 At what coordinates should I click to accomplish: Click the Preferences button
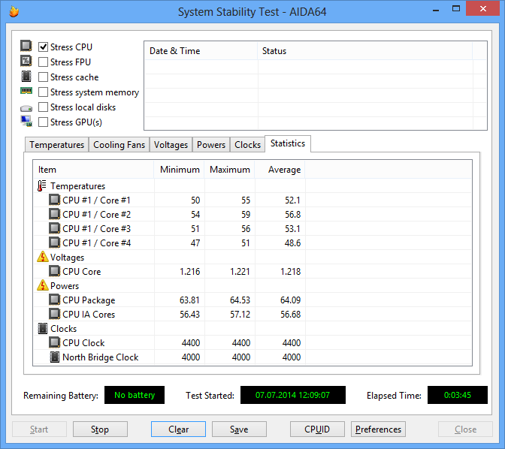tap(378, 429)
